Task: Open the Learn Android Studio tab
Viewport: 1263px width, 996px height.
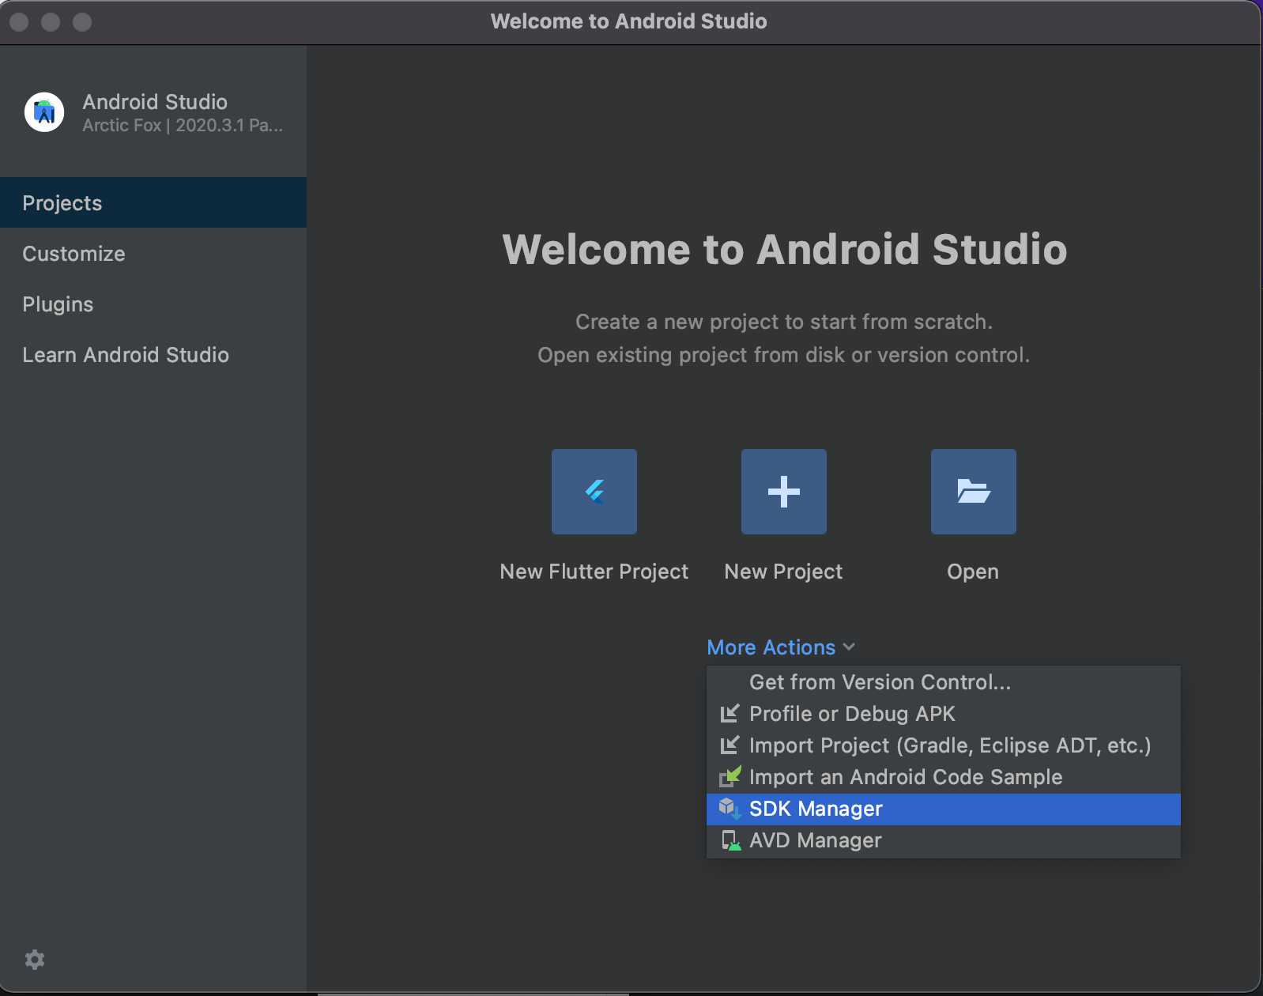Action: 153,355
